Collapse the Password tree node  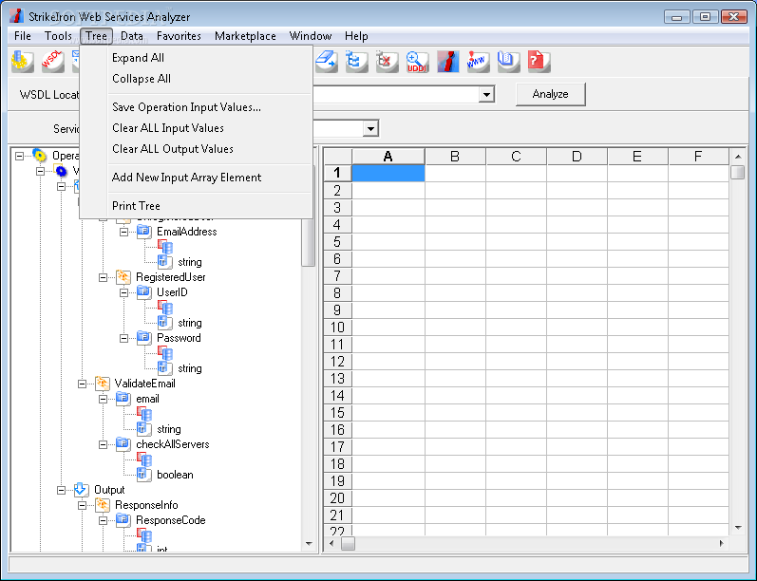pyautogui.click(x=123, y=338)
